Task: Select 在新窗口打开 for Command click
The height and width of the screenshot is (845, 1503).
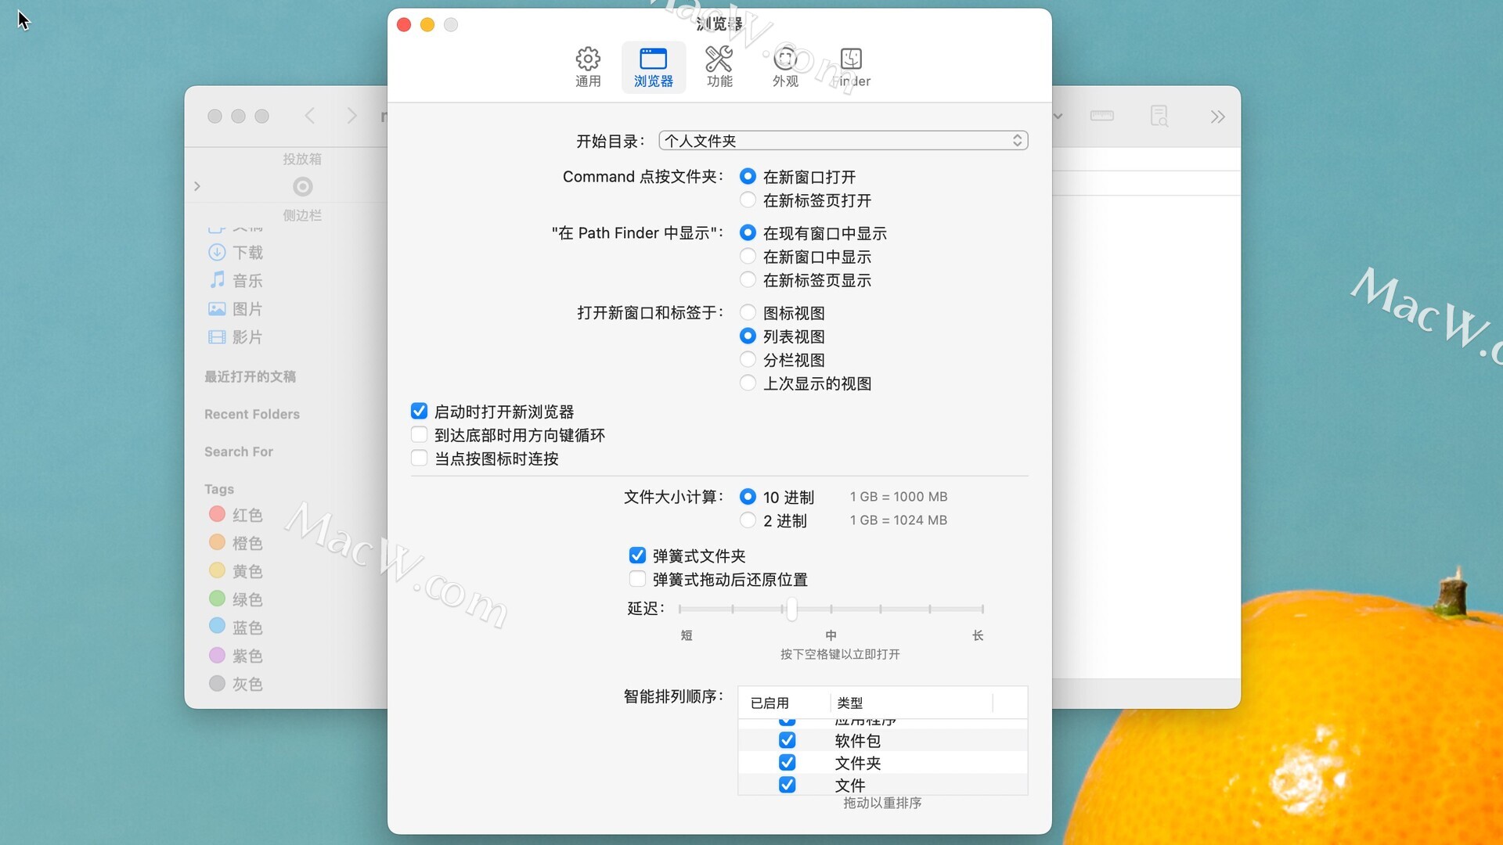Action: (748, 177)
